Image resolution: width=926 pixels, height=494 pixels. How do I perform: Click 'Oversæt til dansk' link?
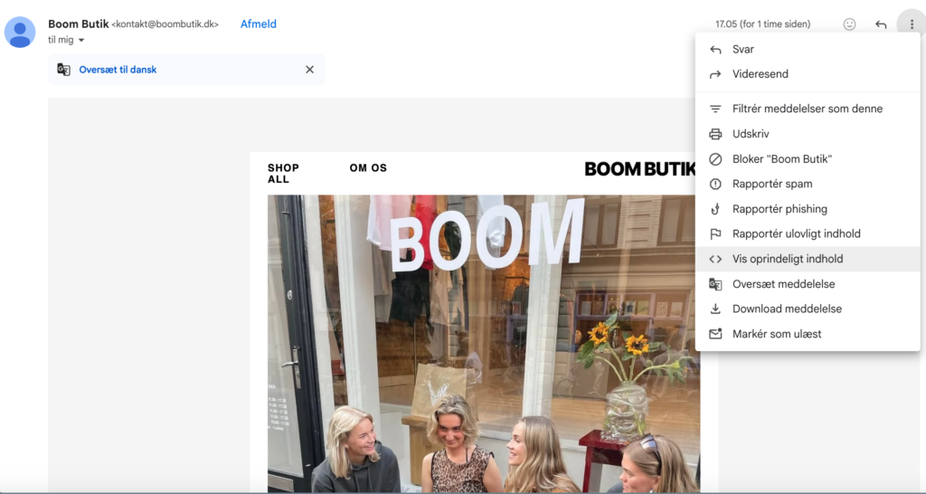point(118,69)
